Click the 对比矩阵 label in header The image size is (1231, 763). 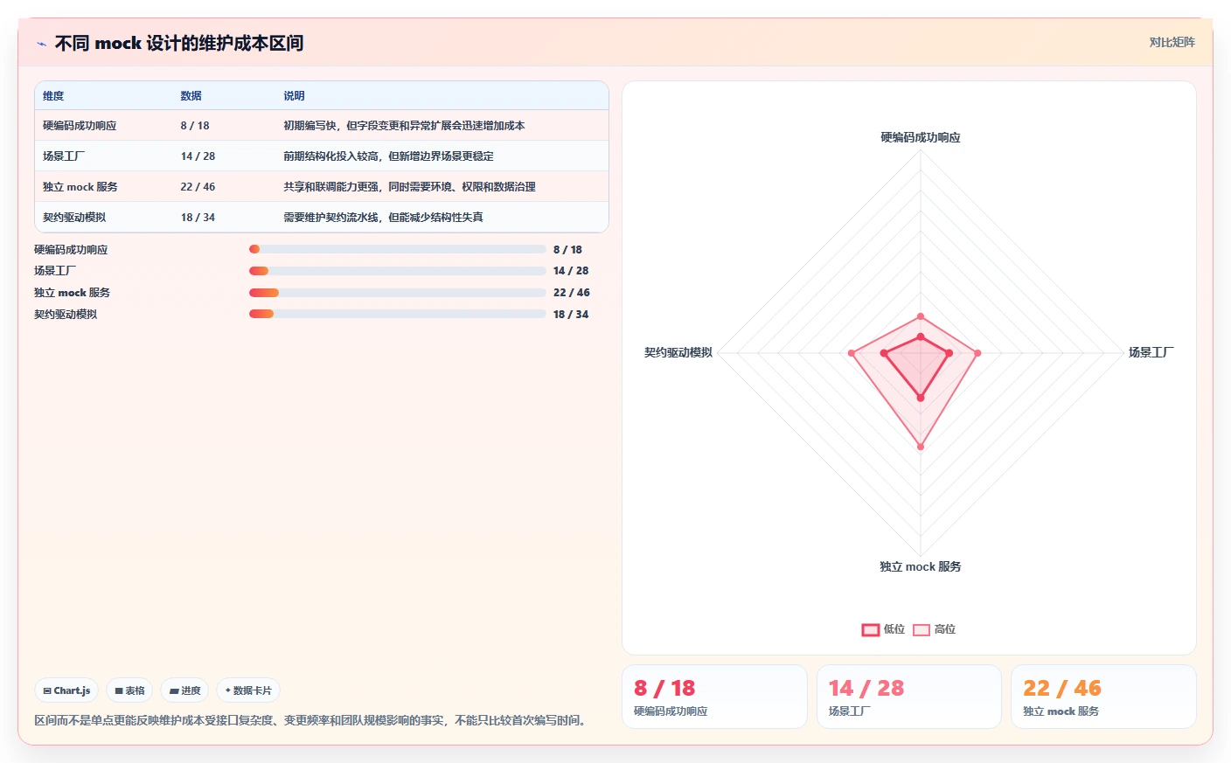click(1172, 42)
